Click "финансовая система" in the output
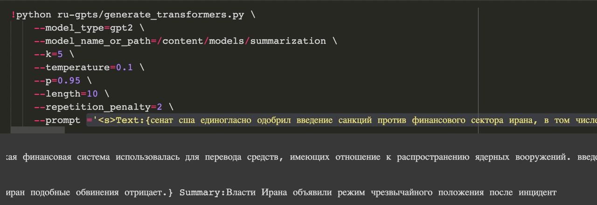597x205 pixels. tap(66, 157)
